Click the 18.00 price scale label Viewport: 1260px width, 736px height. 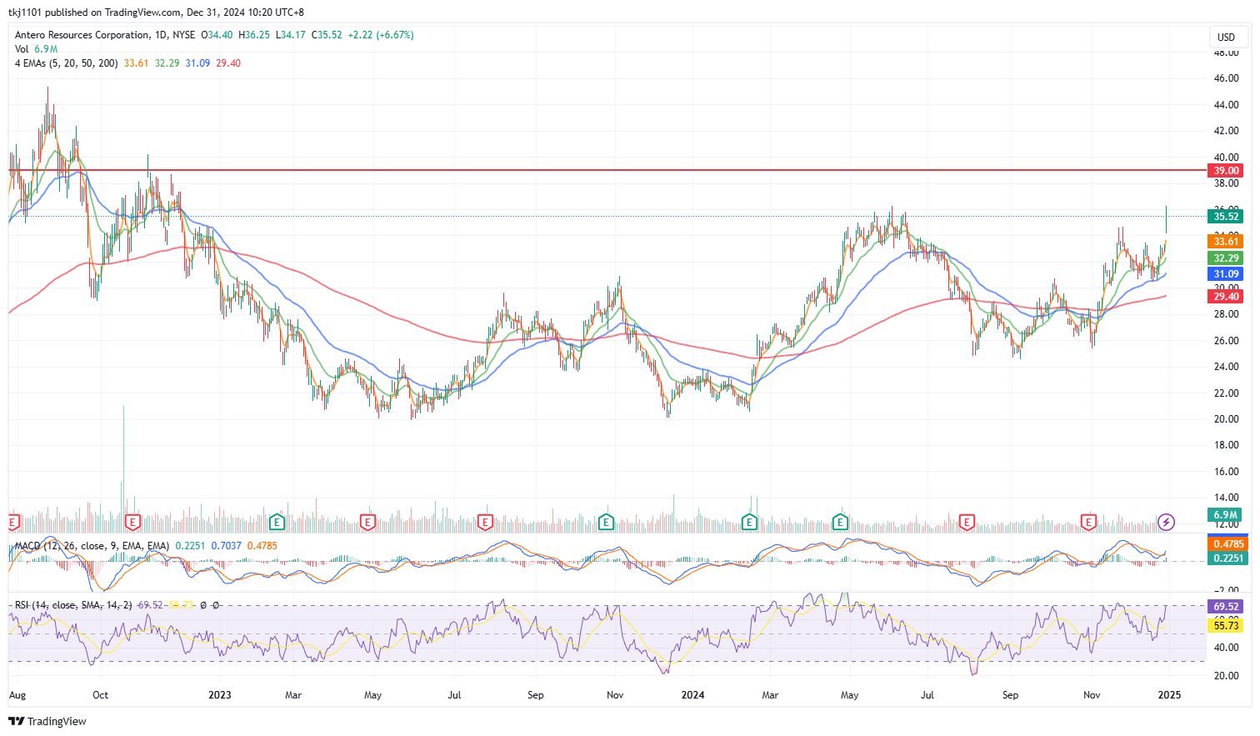[1226, 445]
